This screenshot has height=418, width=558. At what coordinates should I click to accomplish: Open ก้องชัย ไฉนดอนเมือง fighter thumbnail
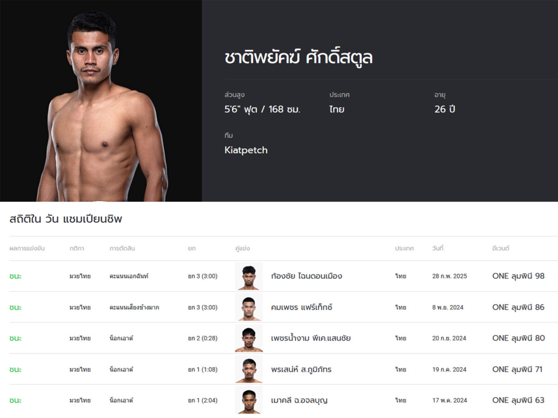(x=249, y=276)
